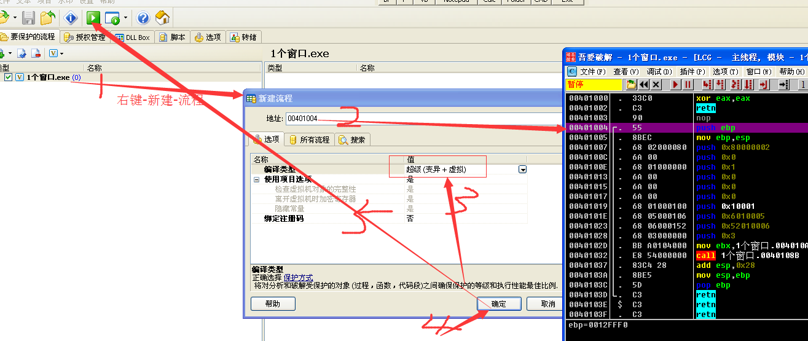Click the X close-program icon in debugger
This screenshot has width=808, height=341.
(656, 84)
